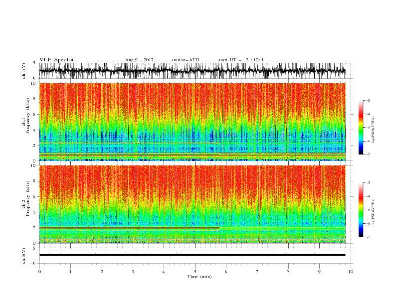Click the 'Aug.9 , 2017' date label
Screen dimensions: 395x305
pyautogui.click(x=139, y=60)
